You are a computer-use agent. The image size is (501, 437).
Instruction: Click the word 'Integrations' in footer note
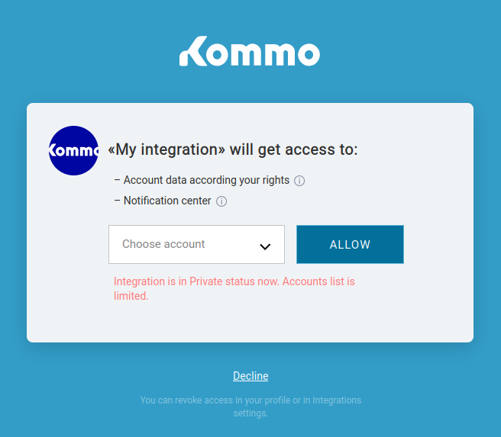click(337, 400)
